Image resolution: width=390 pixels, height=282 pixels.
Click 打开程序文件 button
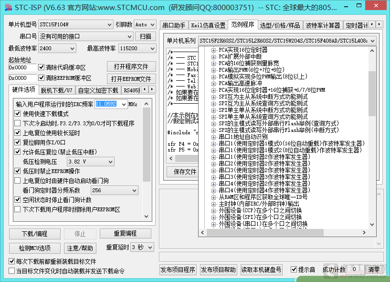click(x=131, y=67)
